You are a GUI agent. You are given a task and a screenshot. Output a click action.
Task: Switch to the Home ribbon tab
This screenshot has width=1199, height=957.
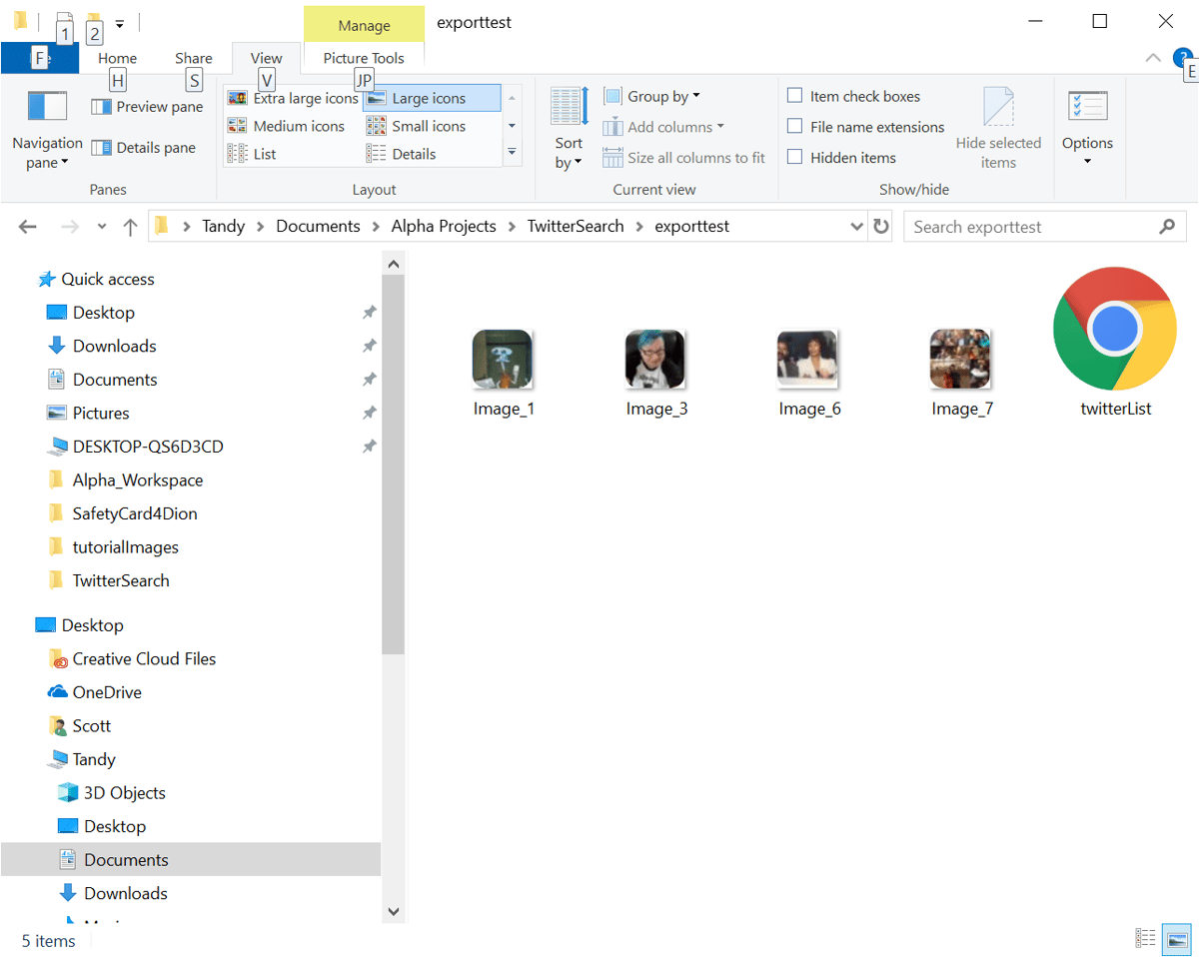tap(117, 58)
